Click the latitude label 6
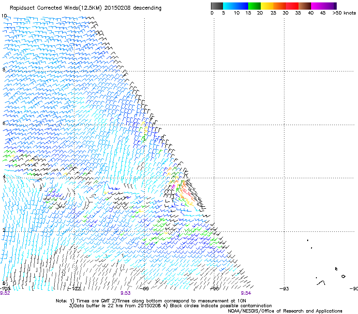This screenshot has width=358, height=314. (4, 123)
